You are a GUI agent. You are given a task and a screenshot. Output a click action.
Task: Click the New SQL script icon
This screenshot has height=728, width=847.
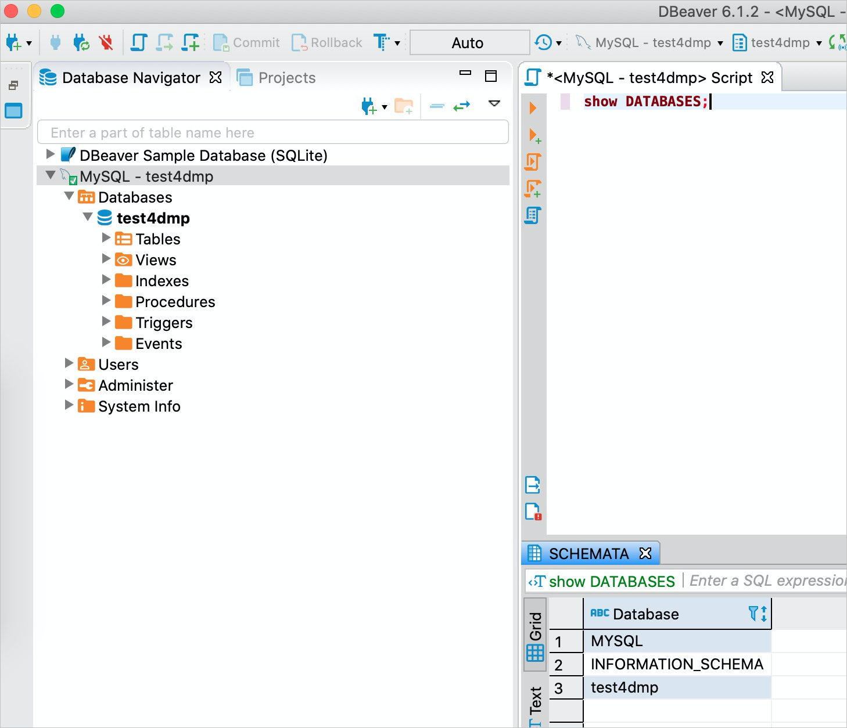coord(191,42)
